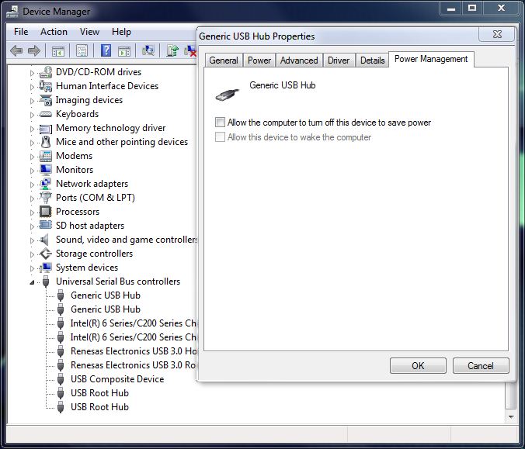Select first Intel(R) 6 Series/C200 entry
Image resolution: width=525 pixels, height=449 pixels.
134,323
